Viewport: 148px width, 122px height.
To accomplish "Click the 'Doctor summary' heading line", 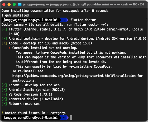I will click(x=55, y=25).
